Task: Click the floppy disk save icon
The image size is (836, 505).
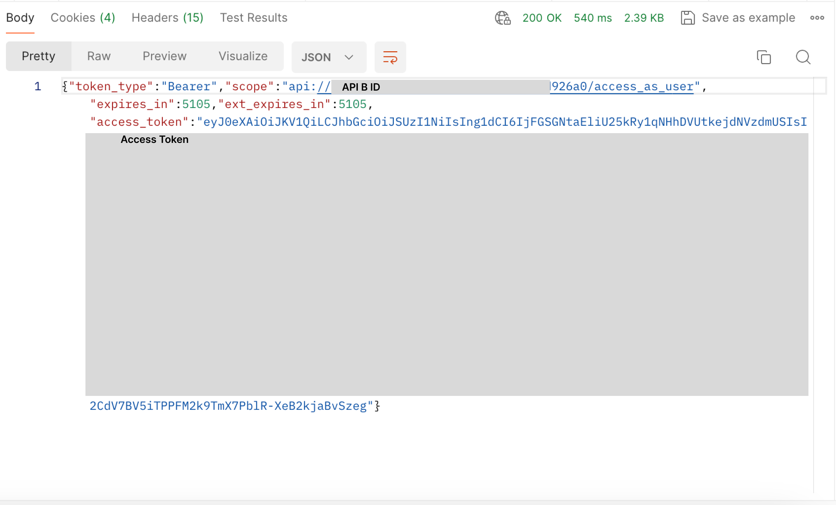Action: click(687, 18)
